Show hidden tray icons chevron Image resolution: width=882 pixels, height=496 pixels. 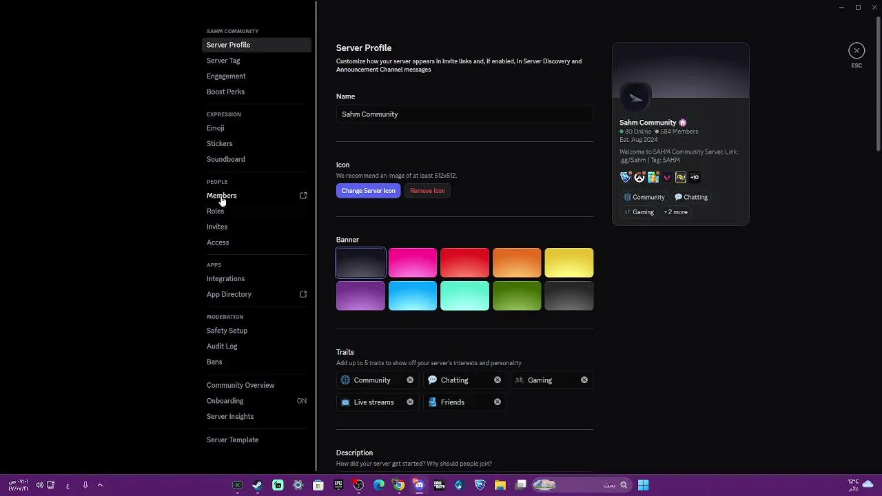click(x=100, y=485)
